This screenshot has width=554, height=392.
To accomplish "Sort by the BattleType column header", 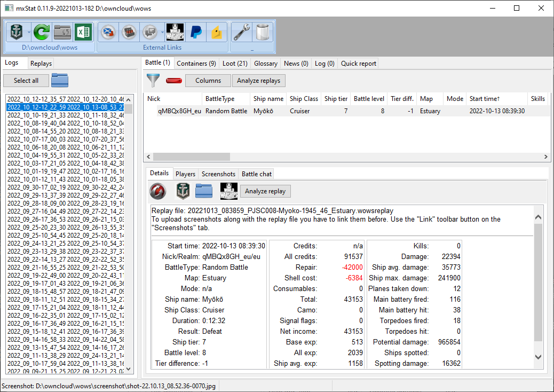I will (226, 99).
